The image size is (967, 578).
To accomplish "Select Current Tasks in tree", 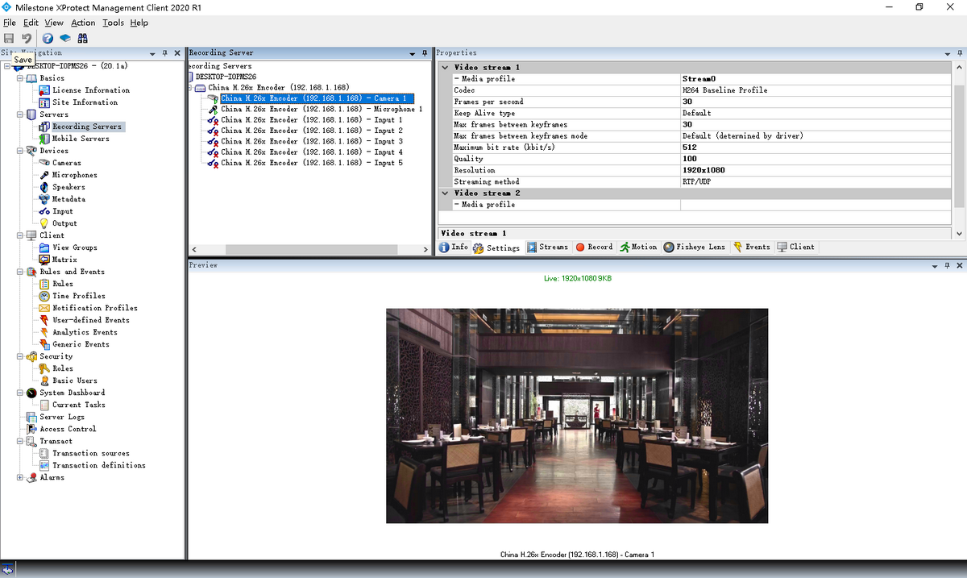I will [x=78, y=405].
